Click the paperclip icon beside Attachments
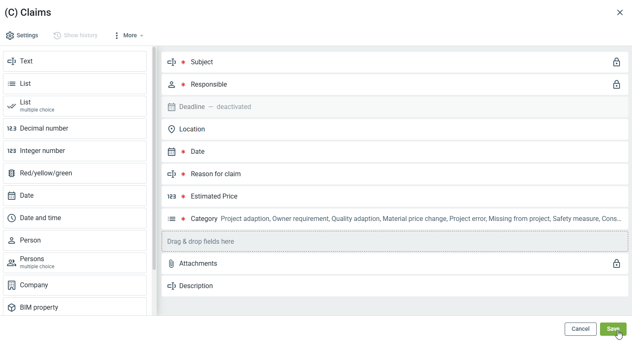The width and height of the screenshot is (632, 342). tap(171, 264)
